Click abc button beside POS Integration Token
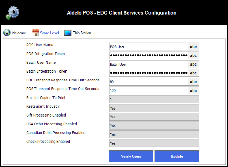228x167 pixels. pyautogui.click(x=193, y=55)
